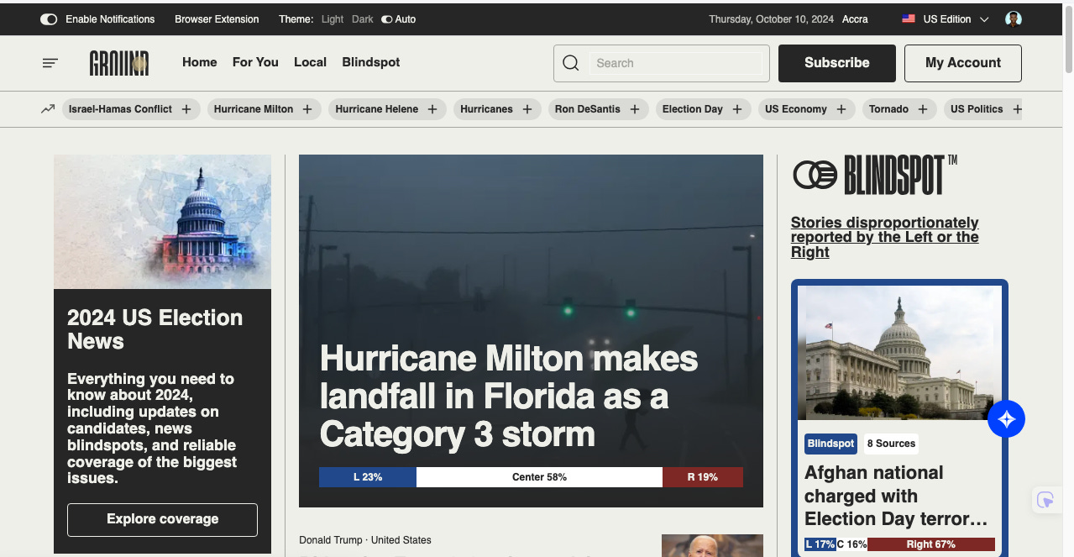
Task: Follow Hurricane Milton topic plus icon
Action: pos(307,109)
